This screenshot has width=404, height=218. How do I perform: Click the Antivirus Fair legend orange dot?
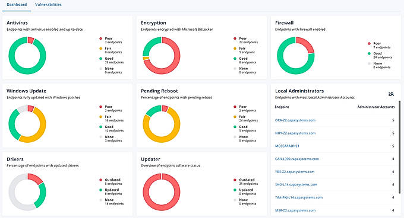pyautogui.click(x=100, y=49)
